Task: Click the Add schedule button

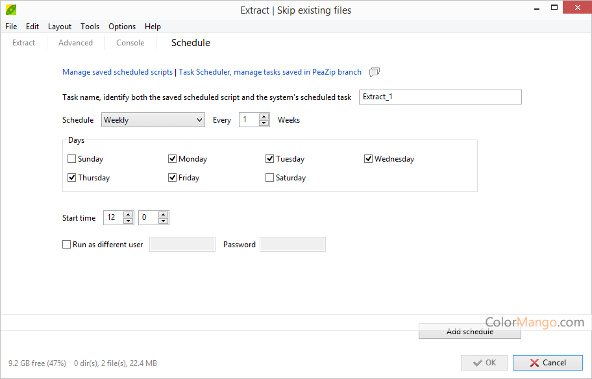Action: [470, 331]
